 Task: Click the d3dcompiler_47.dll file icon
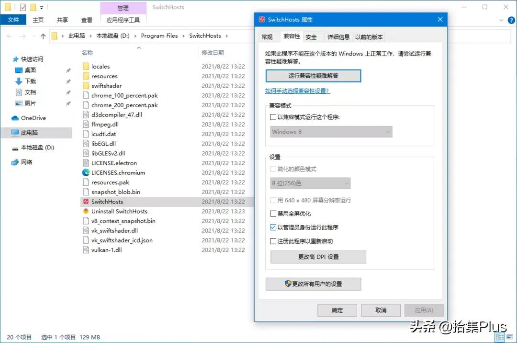point(86,114)
